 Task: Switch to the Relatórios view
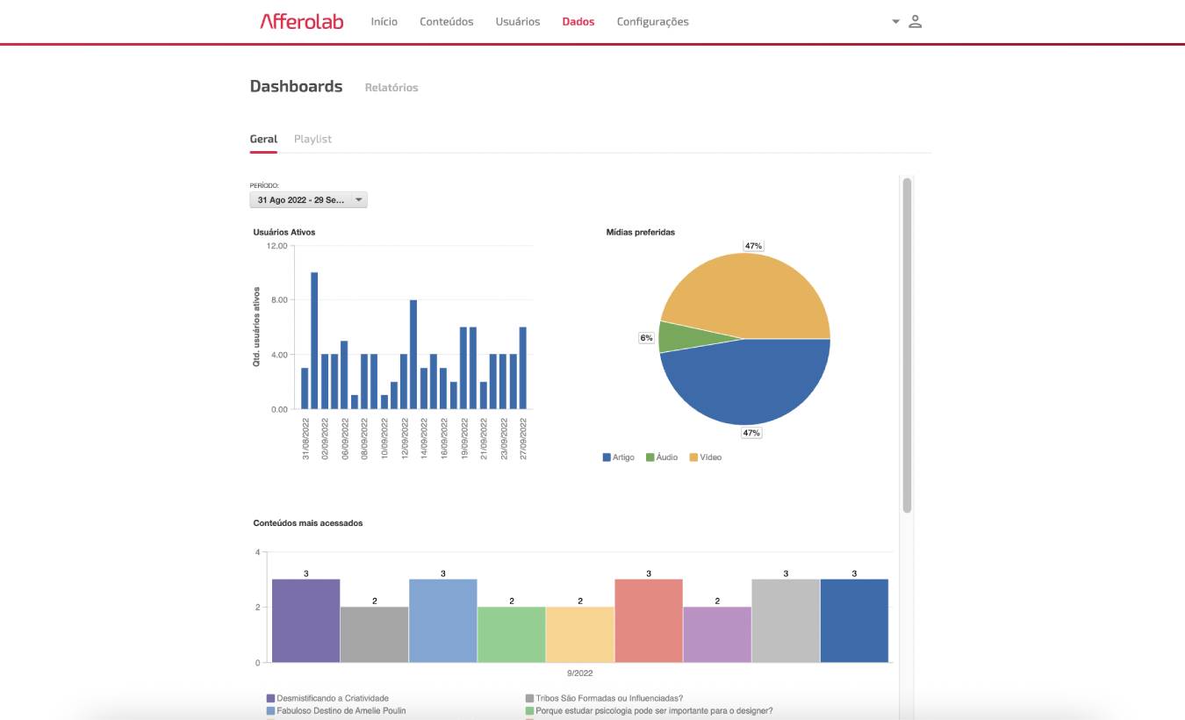391,88
